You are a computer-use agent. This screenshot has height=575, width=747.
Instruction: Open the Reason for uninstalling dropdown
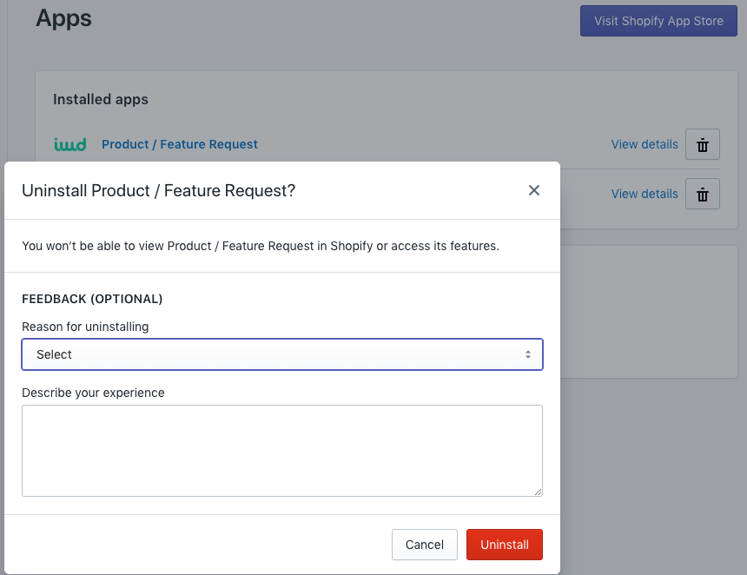coord(282,354)
